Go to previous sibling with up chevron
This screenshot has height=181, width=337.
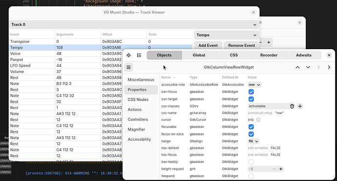pos(297,67)
